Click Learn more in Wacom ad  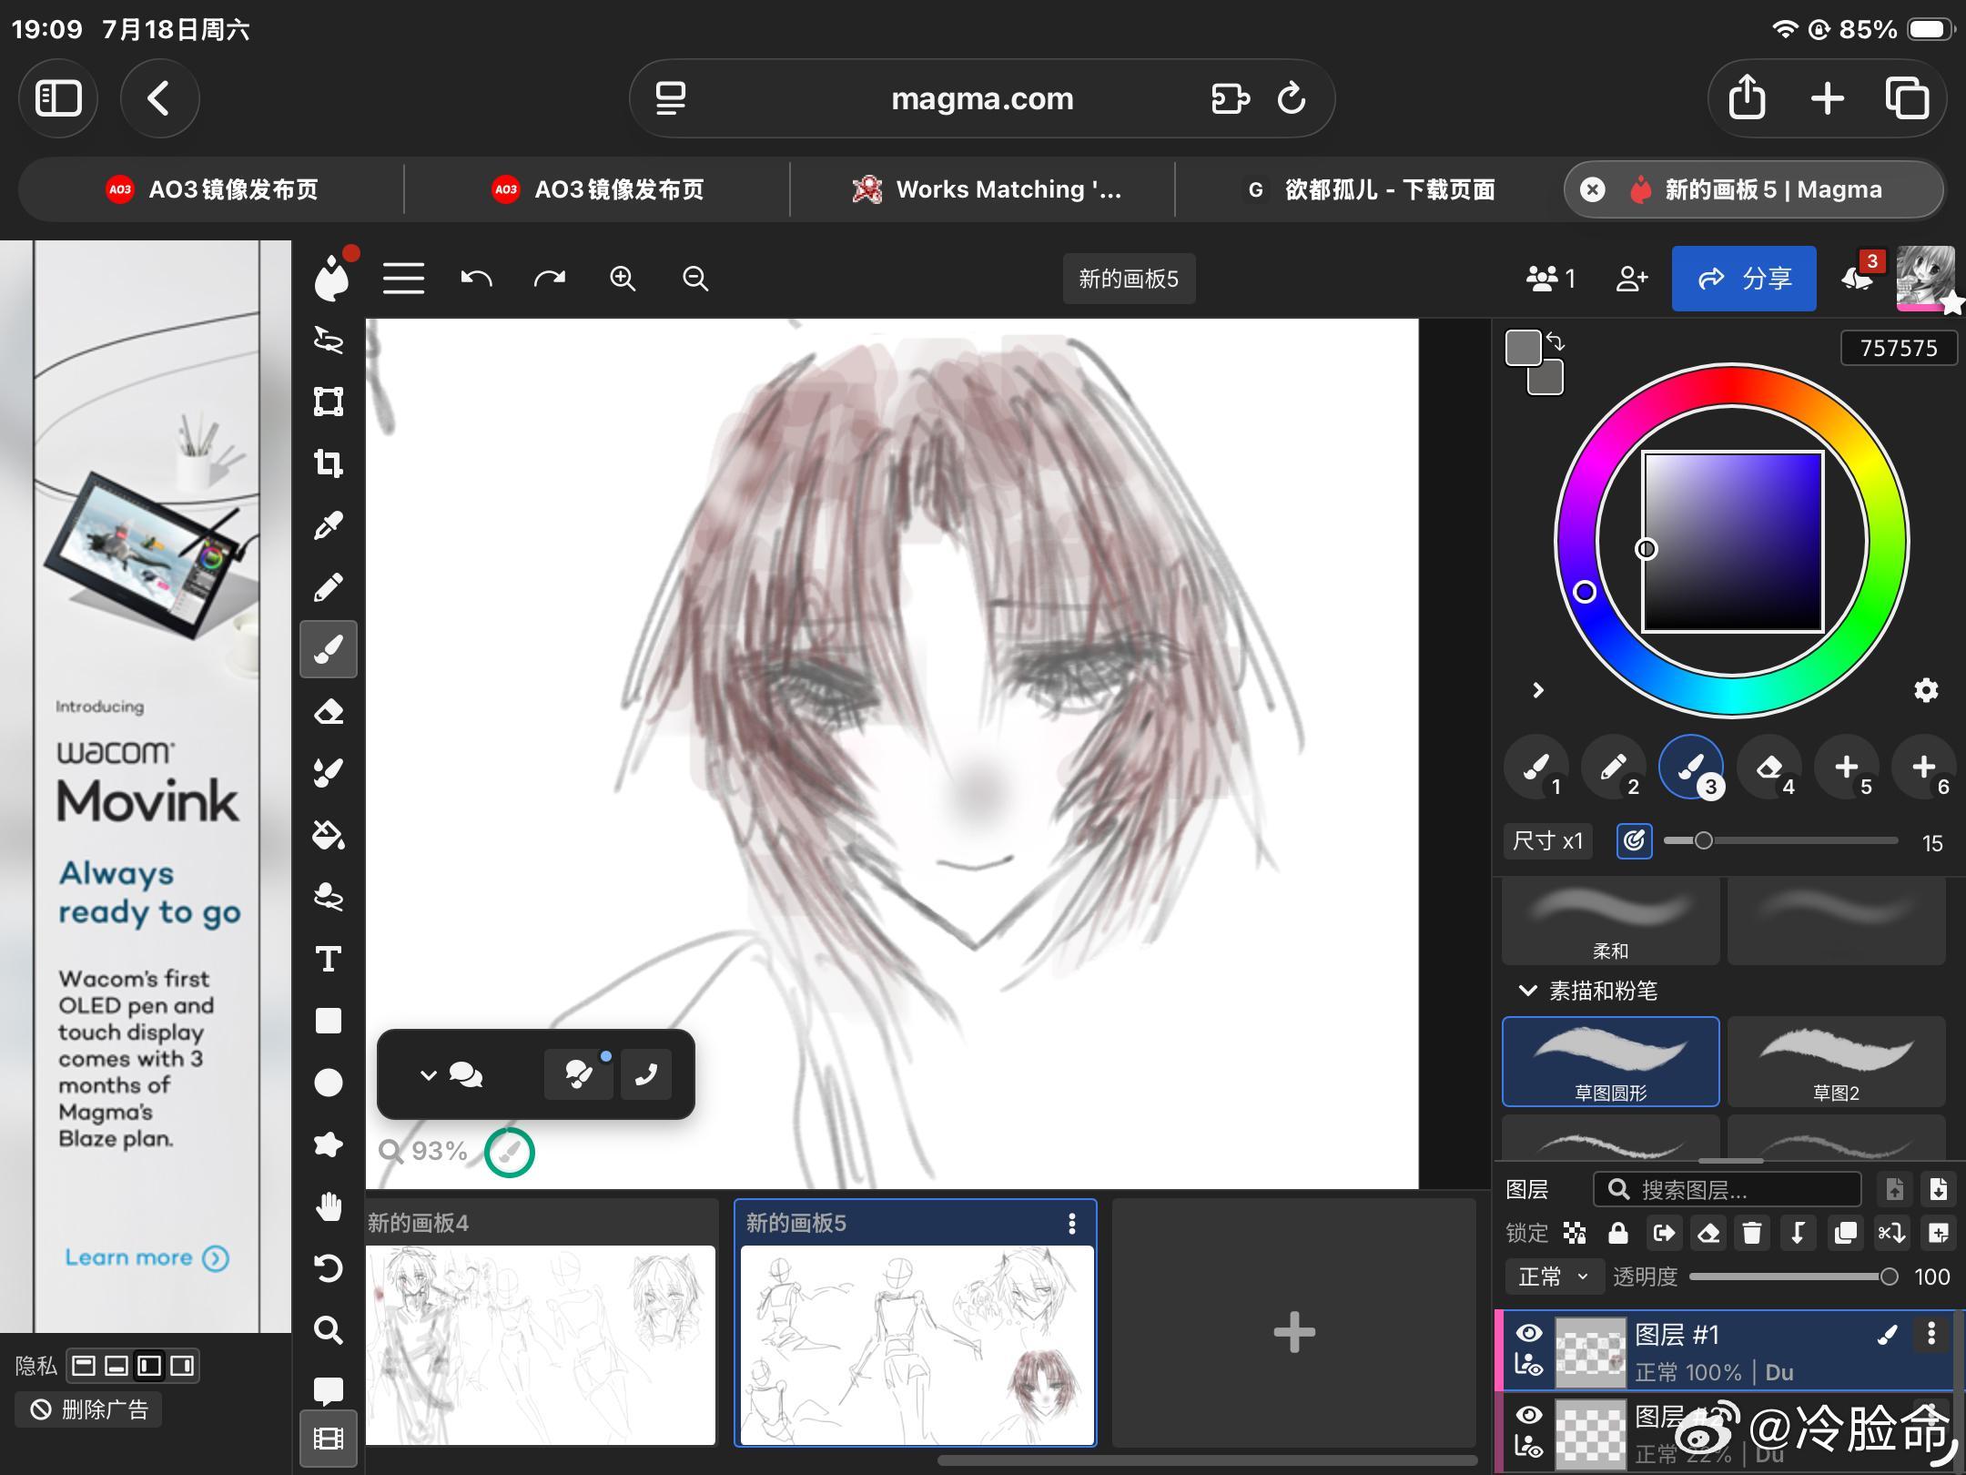tap(146, 1257)
